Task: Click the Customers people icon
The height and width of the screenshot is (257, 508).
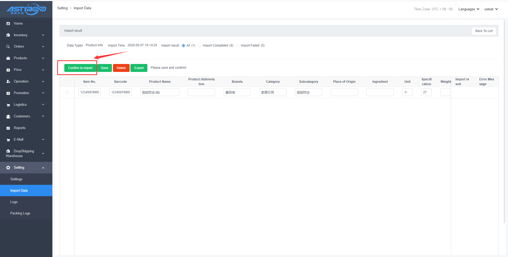Action: (x=8, y=116)
